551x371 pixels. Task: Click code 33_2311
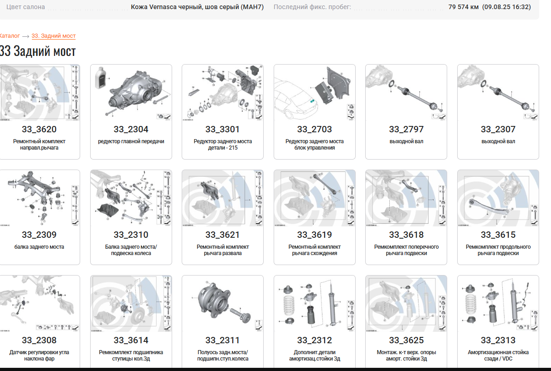tap(223, 340)
